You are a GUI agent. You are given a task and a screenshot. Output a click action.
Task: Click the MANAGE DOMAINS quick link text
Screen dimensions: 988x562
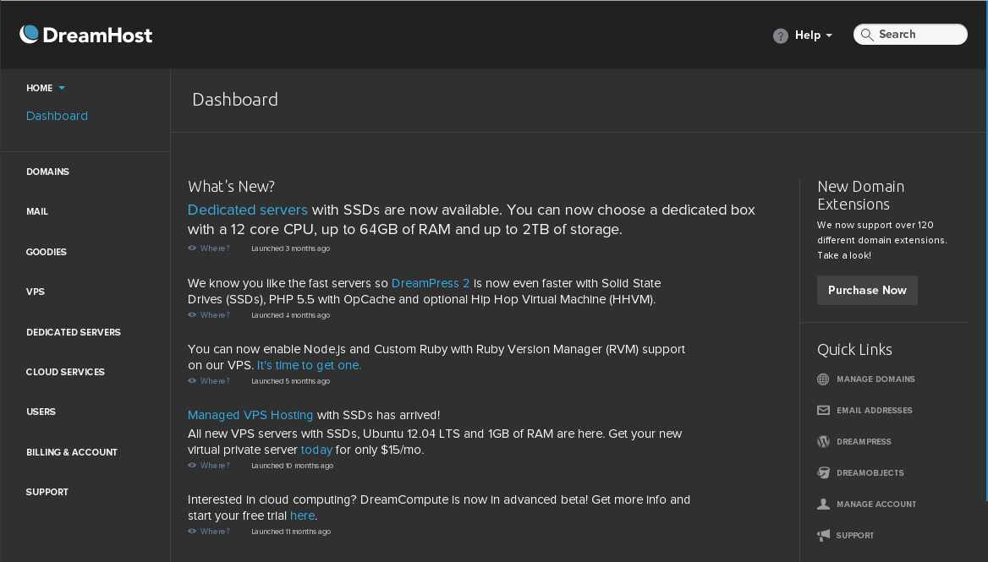pyautogui.click(x=875, y=379)
